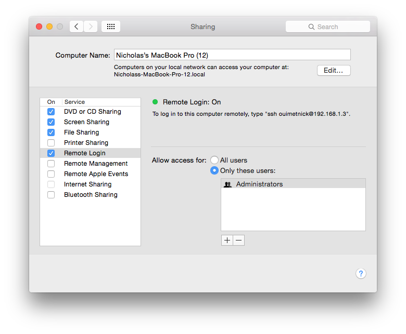Uncheck the Screen Sharing checkbox
The width and height of the screenshot is (406, 334).
pyautogui.click(x=51, y=122)
